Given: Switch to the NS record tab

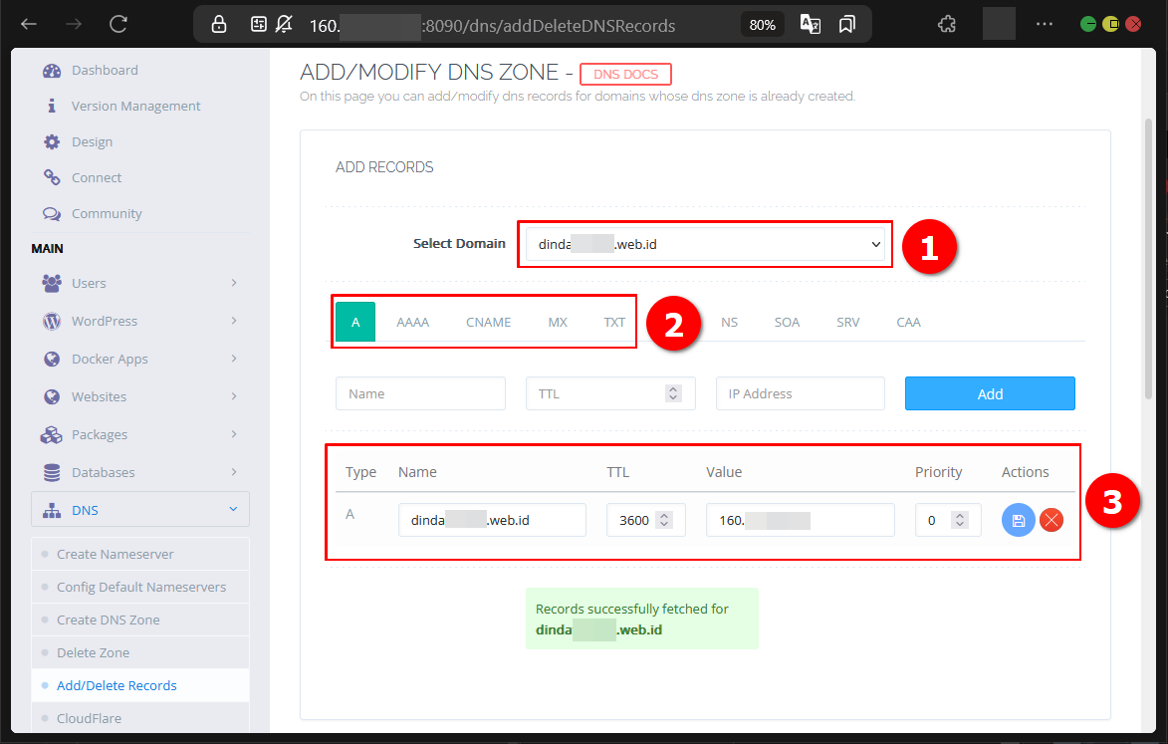Looking at the screenshot, I should click(729, 322).
